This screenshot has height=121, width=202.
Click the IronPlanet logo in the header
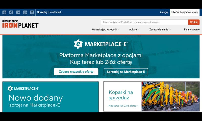click(21, 24)
